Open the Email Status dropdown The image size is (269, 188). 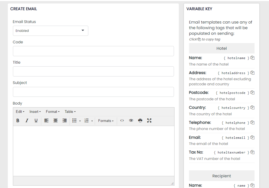point(50,31)
